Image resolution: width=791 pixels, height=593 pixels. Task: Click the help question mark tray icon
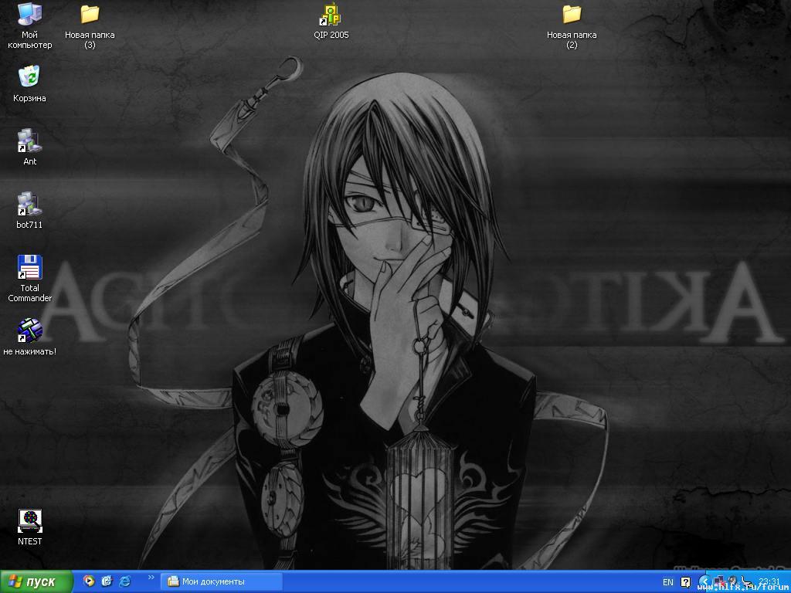tap(685, 582)
